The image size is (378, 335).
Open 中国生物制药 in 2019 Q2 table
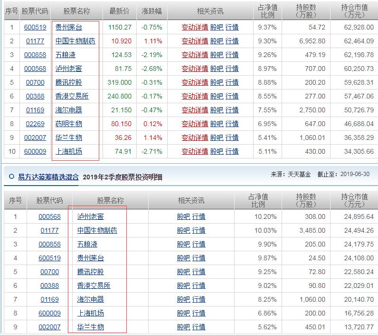pos(97,230)
